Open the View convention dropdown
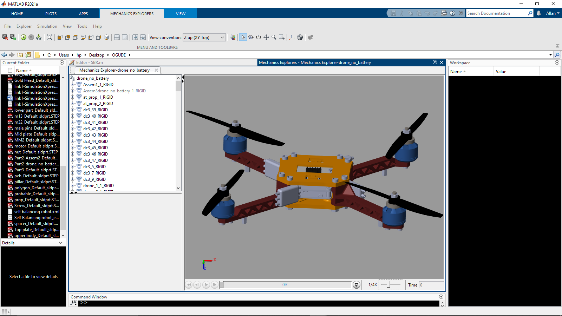This screenshot has height=316, width=562. point(204,38)
